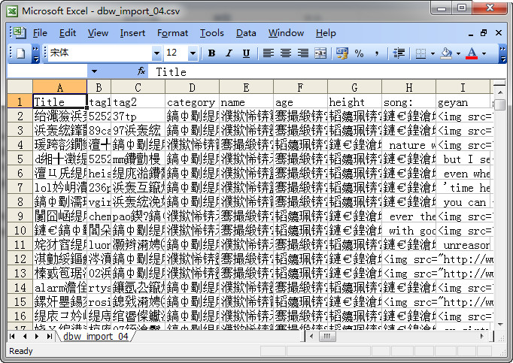
Task: Click Merge and Center icon
Action: pos(320,53)
